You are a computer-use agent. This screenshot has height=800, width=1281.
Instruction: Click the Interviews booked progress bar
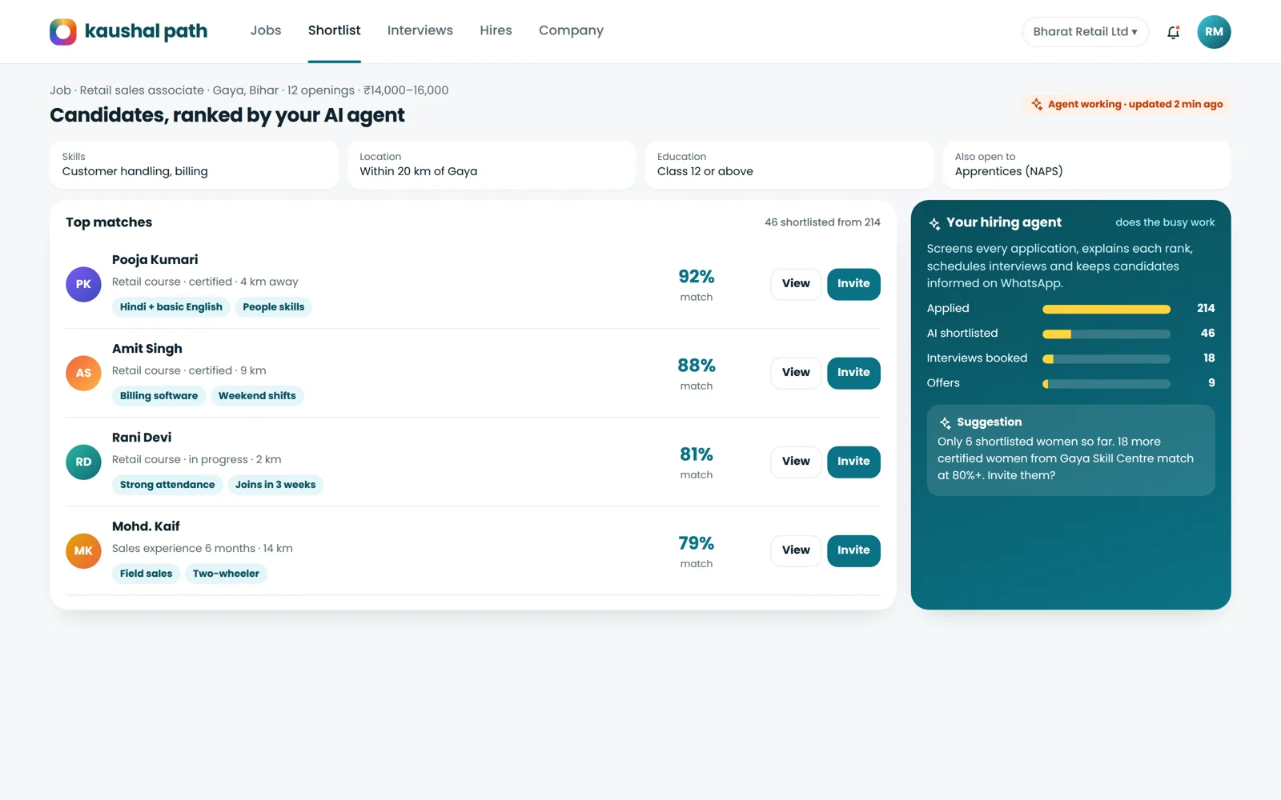(1106, 358)
